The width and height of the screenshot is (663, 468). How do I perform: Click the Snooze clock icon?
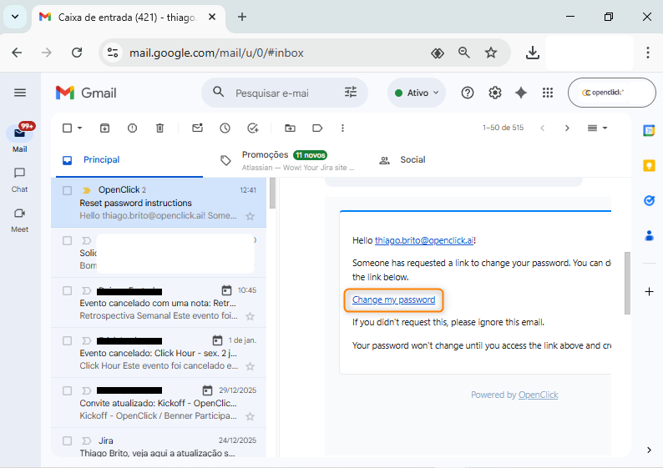(225, 128)
